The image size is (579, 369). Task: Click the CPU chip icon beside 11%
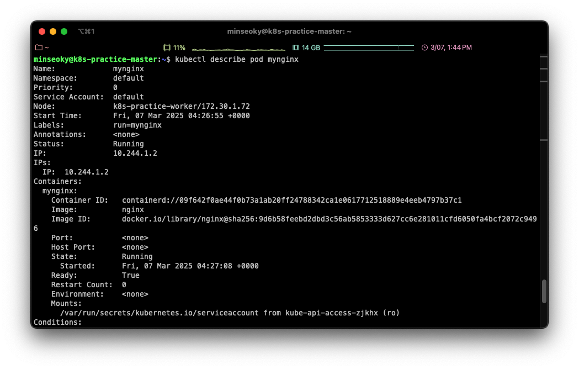[x=167, y=48]
